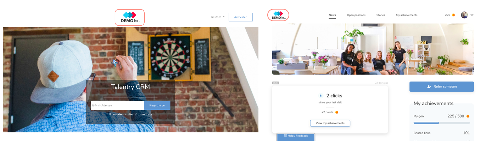Image resolution: width=480 pixels, height=150 pixels.
Task: Click the DEMO Inc. logo in dashboard header
Action: point(278,15)
